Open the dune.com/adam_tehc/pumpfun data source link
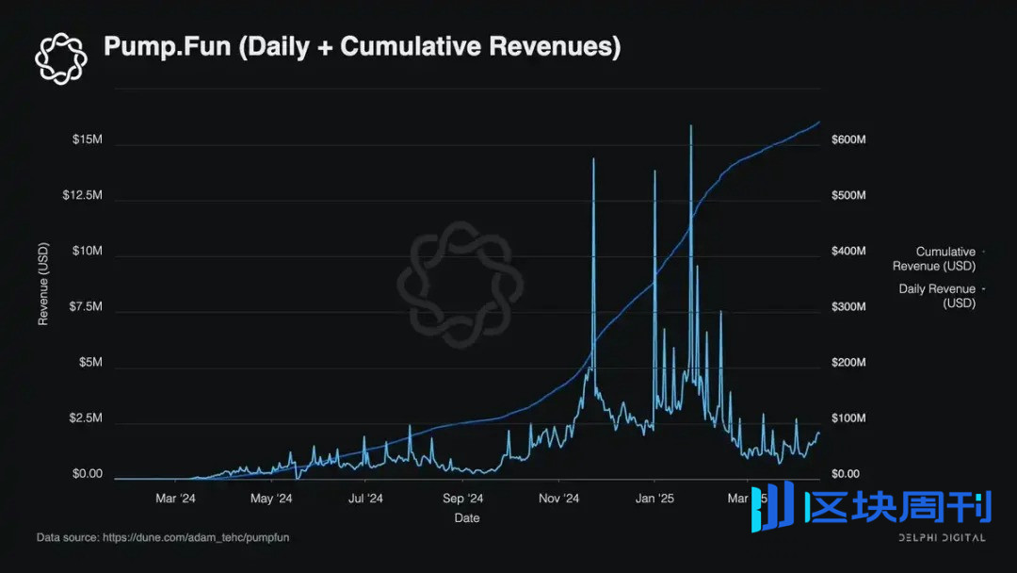This screenshot has width=1017, height=573. [196, 537]
